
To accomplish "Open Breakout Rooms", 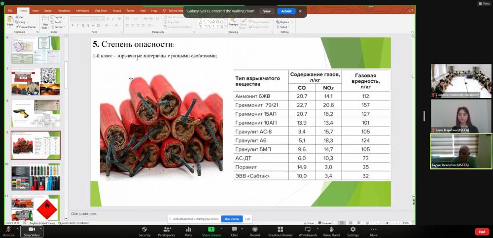I will coord(280,232).
